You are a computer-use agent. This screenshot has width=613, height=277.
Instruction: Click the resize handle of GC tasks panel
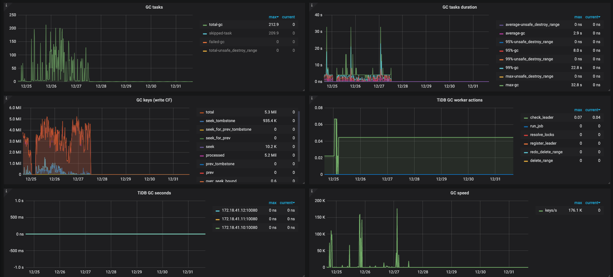pyautogui.click(x=304, y=90)
